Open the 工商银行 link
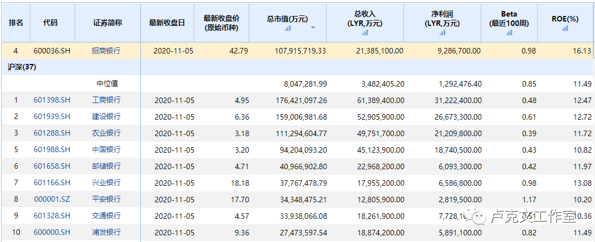Screen dimensions: 595x242 click(106, 100)
